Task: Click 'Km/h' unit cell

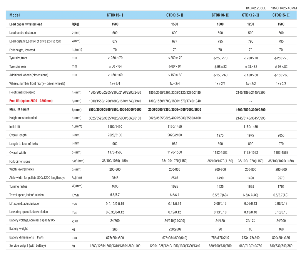Action: (x=75, y=195)
